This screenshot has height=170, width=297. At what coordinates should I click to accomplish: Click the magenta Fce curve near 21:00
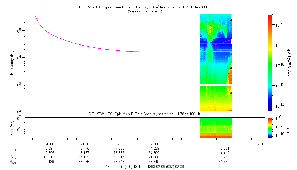tap(85, 46)
